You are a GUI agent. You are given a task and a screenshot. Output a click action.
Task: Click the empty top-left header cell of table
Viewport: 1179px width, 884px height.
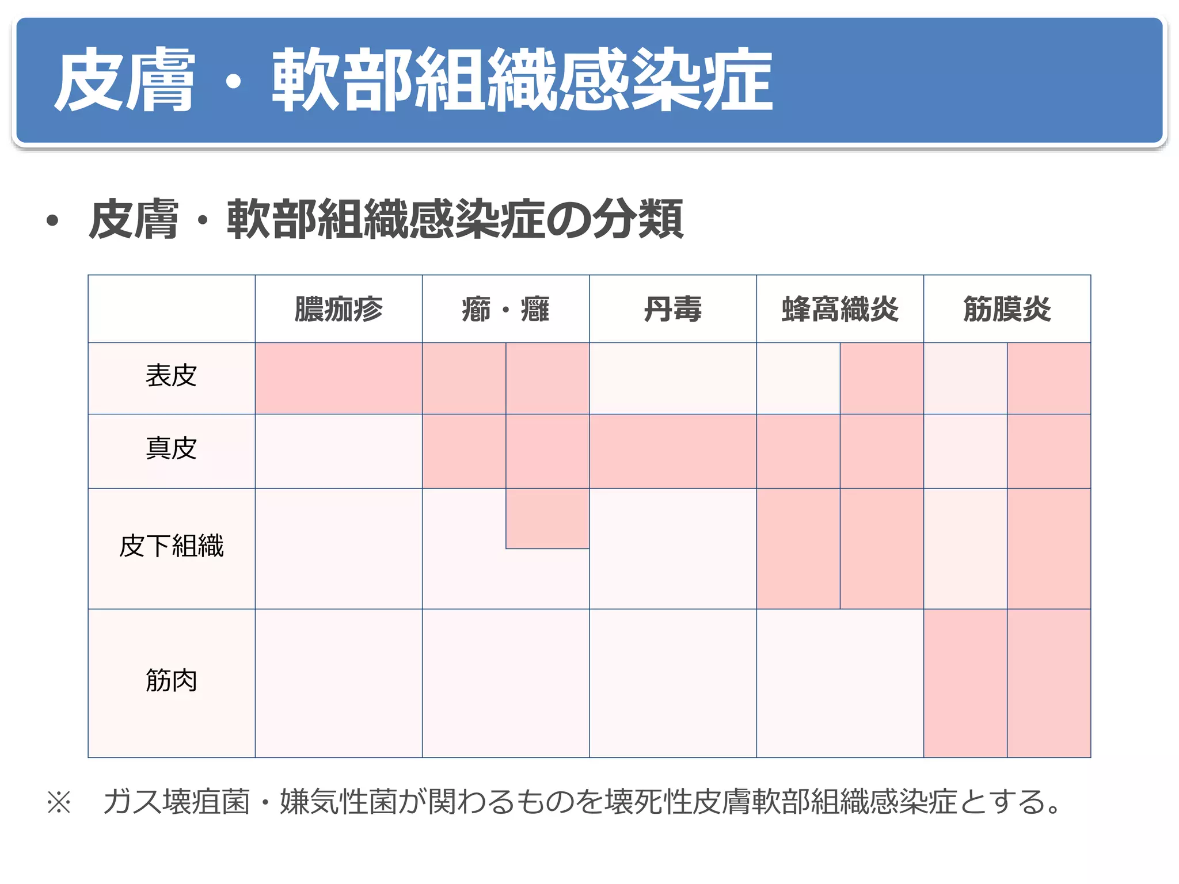172,309
